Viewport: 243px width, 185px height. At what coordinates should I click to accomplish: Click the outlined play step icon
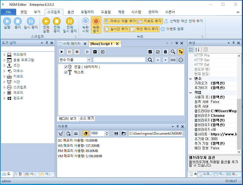pyautogui.click(x=87, y=52)
